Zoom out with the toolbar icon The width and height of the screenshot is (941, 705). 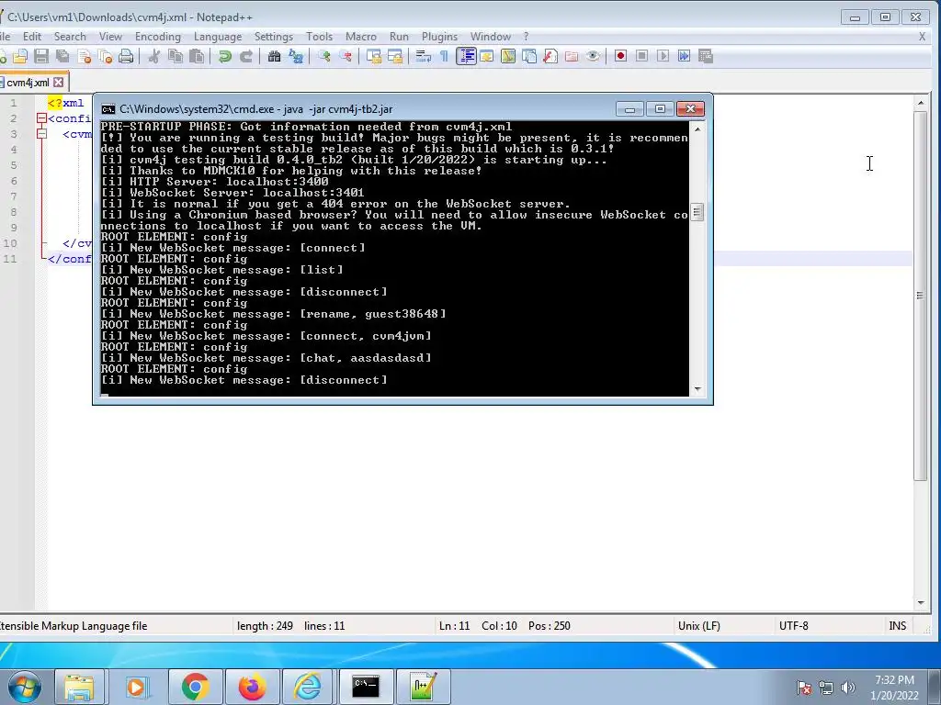pos(346,56)
